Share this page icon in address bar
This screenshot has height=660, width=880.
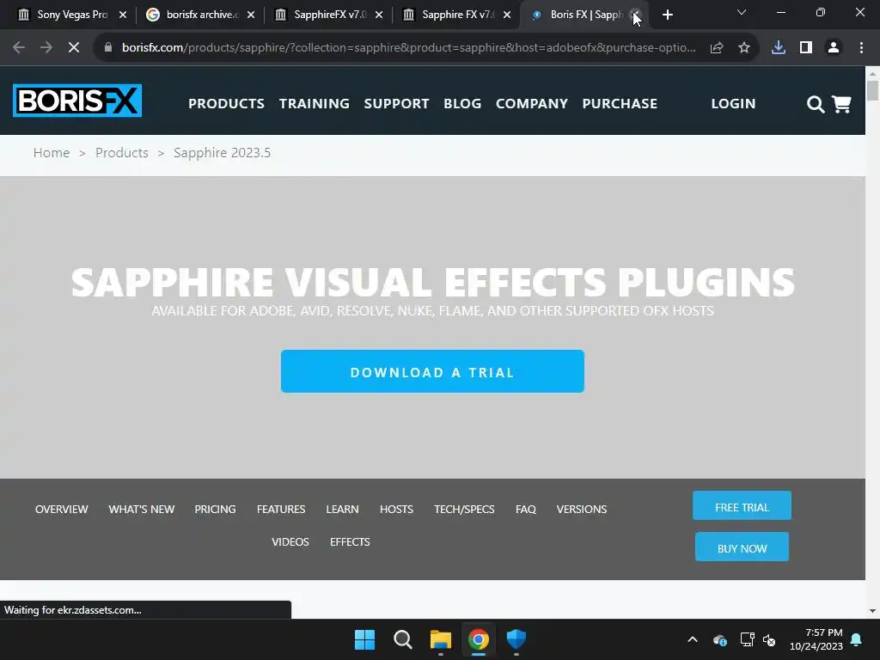[716, 48]
